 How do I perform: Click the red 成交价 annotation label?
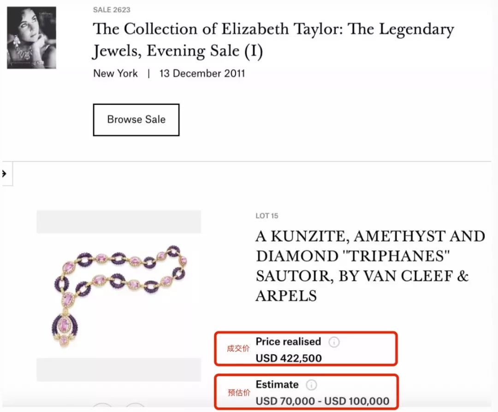click(x=238, y=349)
